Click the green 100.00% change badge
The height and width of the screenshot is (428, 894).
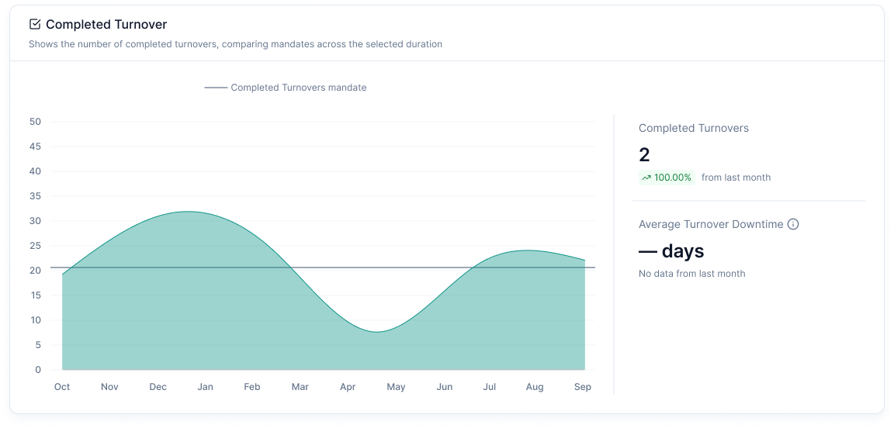coord(666,178)
